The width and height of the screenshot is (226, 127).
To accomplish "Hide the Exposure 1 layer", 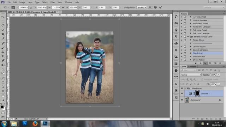I will coord(182,93).
